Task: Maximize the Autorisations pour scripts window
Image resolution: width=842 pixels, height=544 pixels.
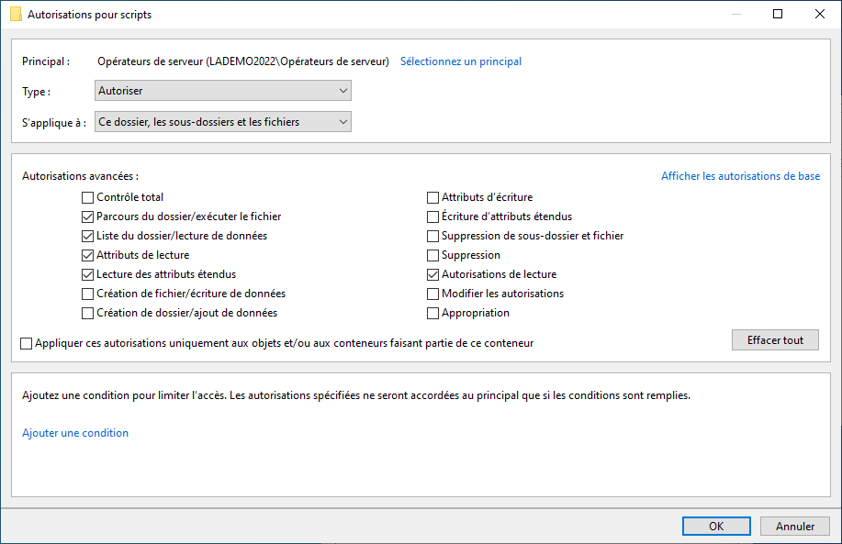Action: pos(778,14)
